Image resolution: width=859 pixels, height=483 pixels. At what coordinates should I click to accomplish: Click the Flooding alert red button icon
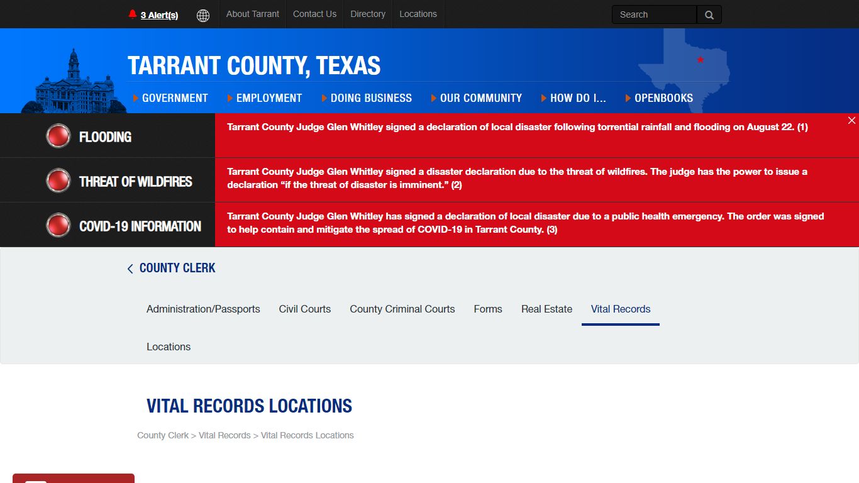pyautogui.click(x=58, y=136)
